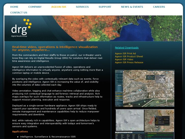185x139 pixels.
Task: Click the Related Downloads heading link
Action: (127, 47)
